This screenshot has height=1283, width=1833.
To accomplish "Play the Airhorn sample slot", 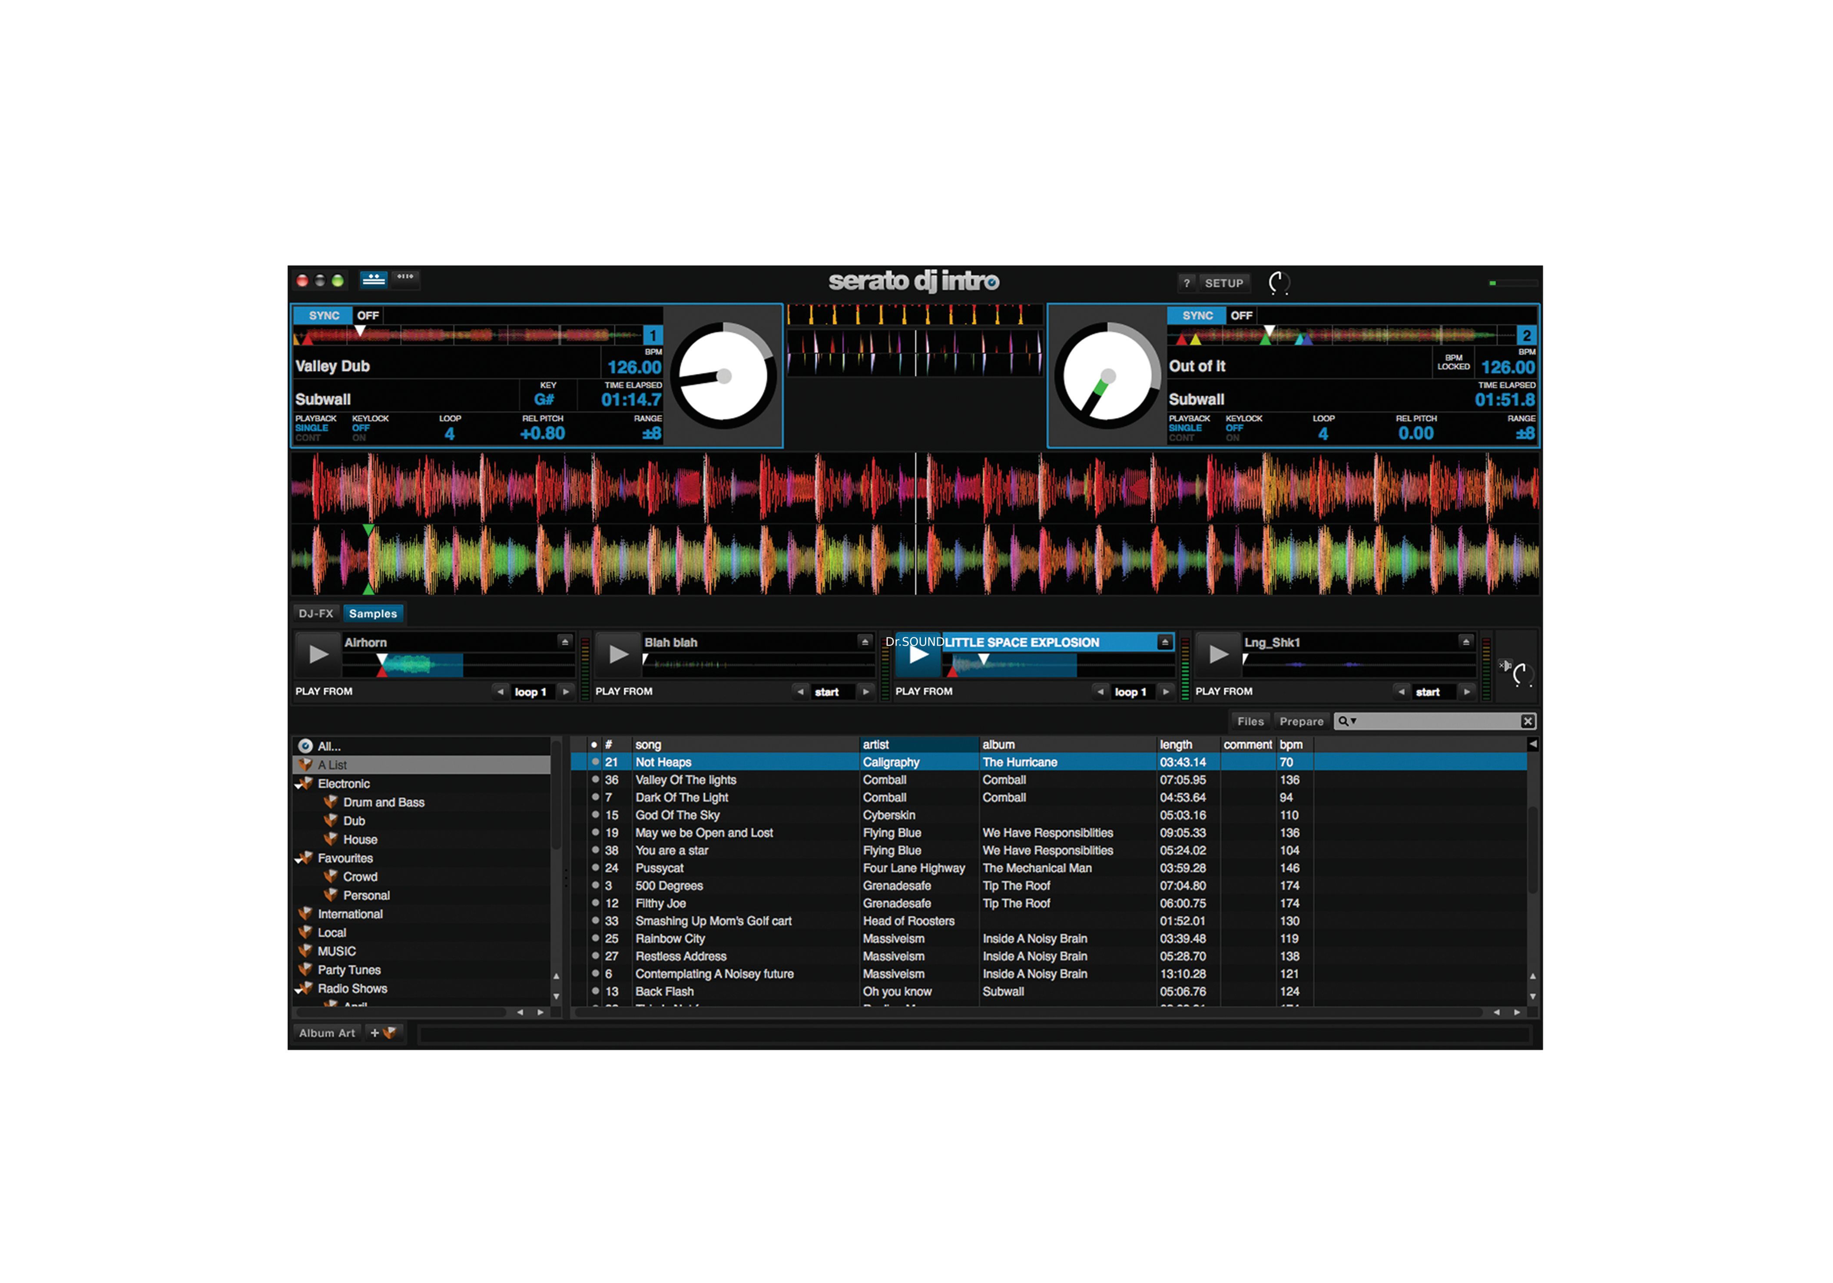I will coord(318,654).
